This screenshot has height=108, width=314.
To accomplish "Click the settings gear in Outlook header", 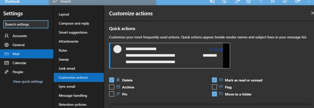I will coord(249,2).
